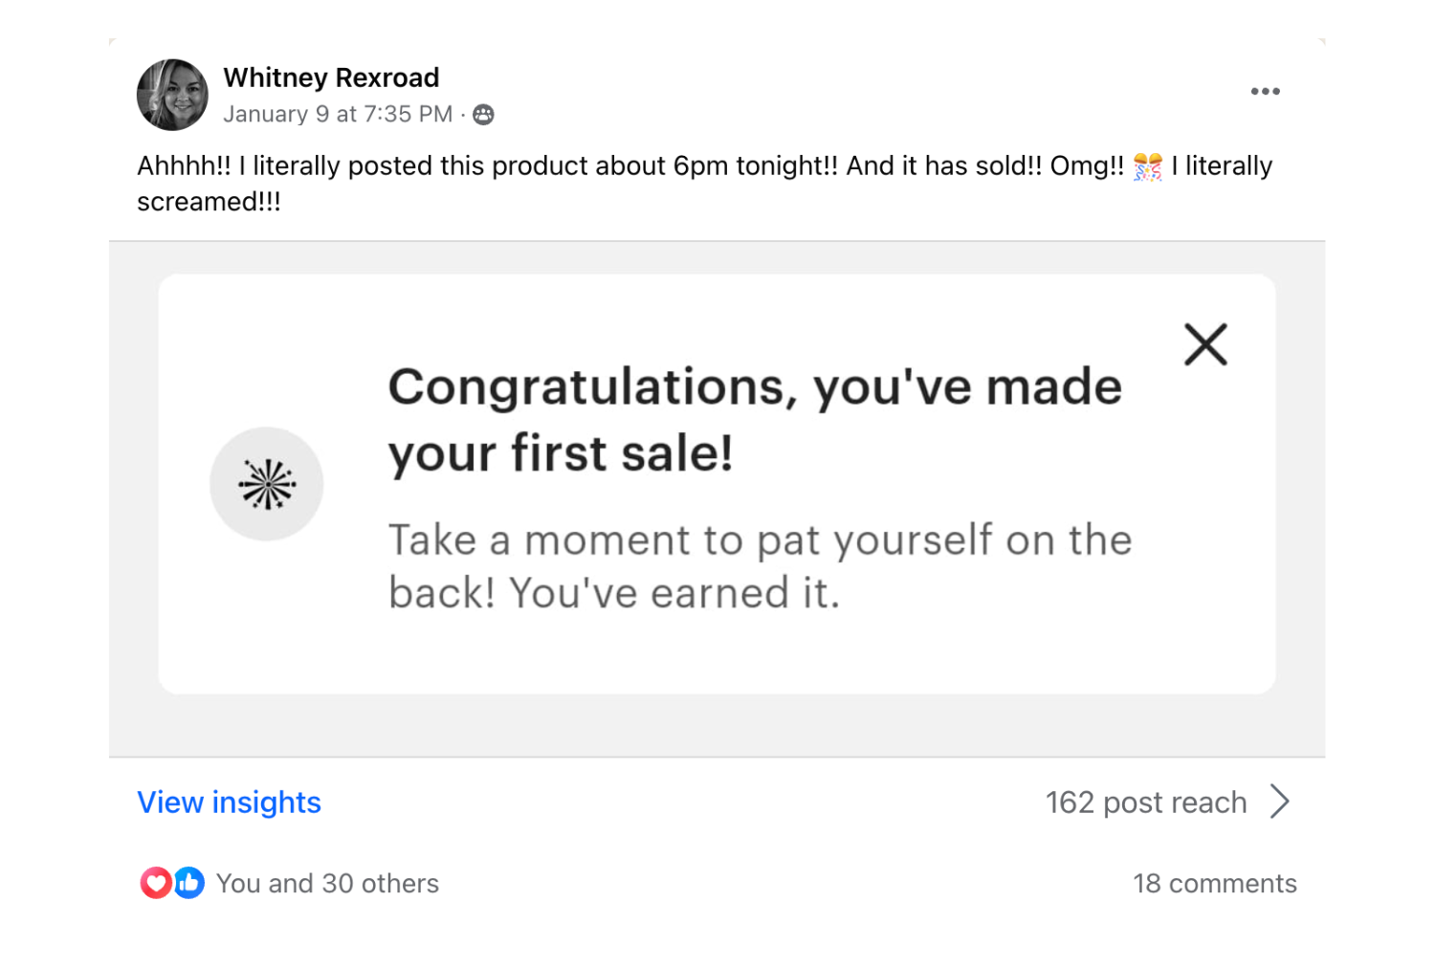Open the View insights link
Image resolution: width=1435 pixels, height=967 pixels.
[x=229, y=802]
